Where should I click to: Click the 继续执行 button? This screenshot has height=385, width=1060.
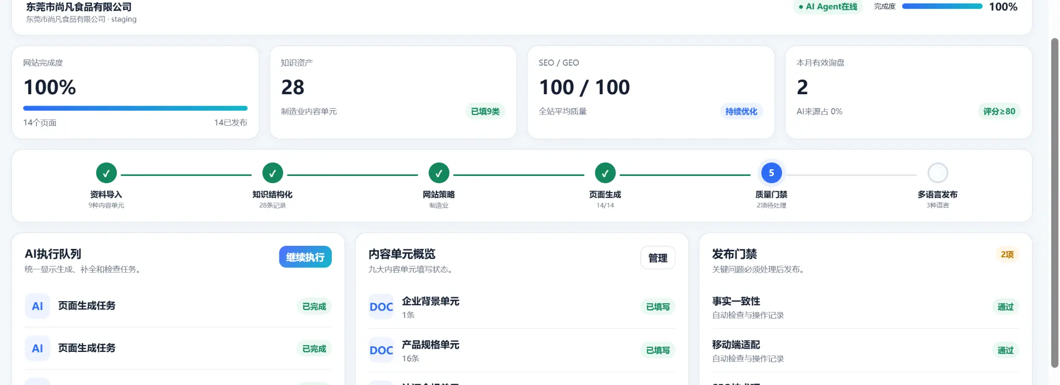coord(305,257)
